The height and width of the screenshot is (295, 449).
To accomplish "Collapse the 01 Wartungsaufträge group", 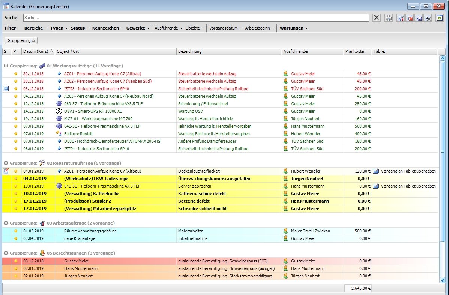I will [x=6, y=66].
